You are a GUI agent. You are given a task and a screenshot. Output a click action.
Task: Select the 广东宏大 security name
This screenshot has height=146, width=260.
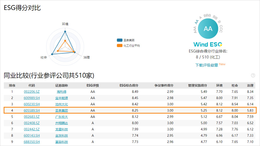62,117
